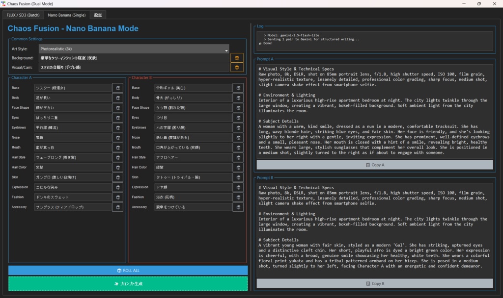503x298 pixels.
Task: Randomize Character A Face Shape
Action: pyautogui.click(x=118, y=108)
